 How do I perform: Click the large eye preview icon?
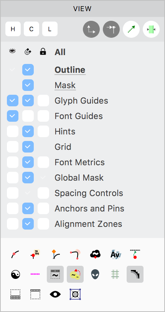[55, 294]
